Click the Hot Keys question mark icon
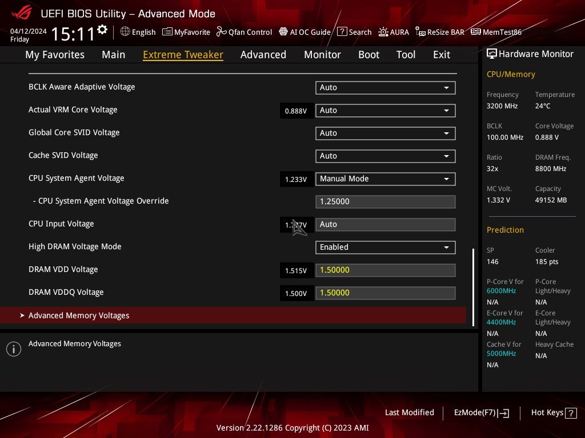Screen dimensions: 585x438 click(571, 413)
